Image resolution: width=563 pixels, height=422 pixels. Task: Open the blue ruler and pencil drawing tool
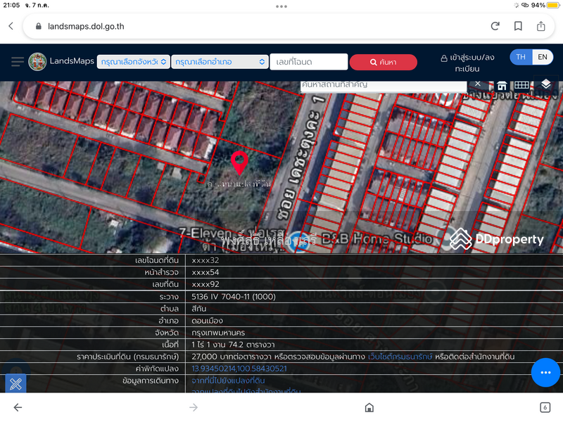[15, 384]
